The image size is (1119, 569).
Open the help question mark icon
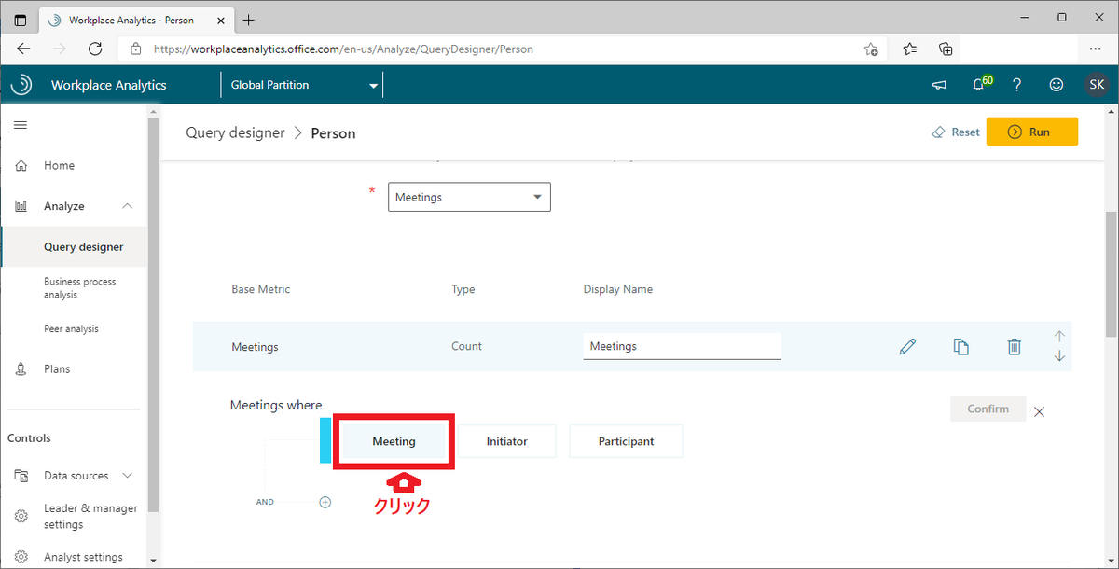(x=1017, y=85)
